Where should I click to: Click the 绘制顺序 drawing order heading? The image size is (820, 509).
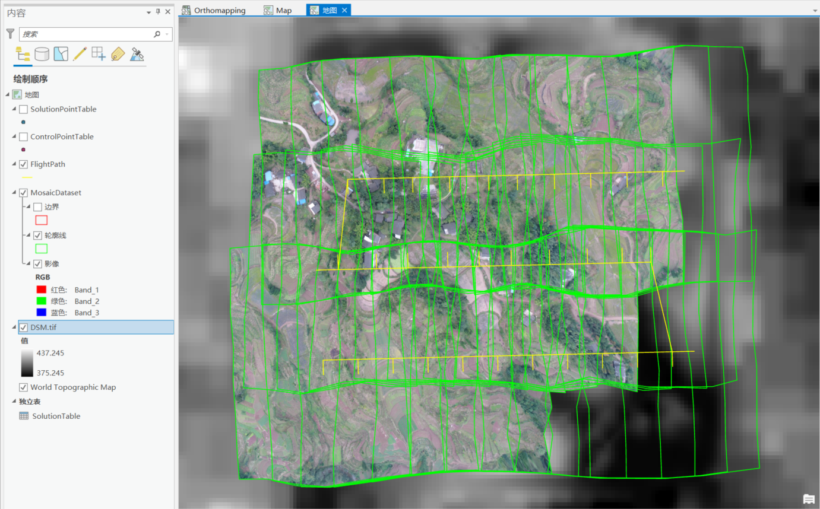click(30, 79)
